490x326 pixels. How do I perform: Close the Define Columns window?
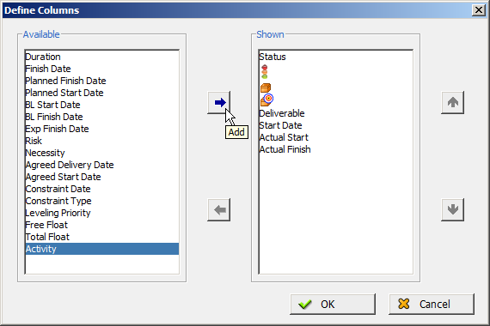[479, 10]
